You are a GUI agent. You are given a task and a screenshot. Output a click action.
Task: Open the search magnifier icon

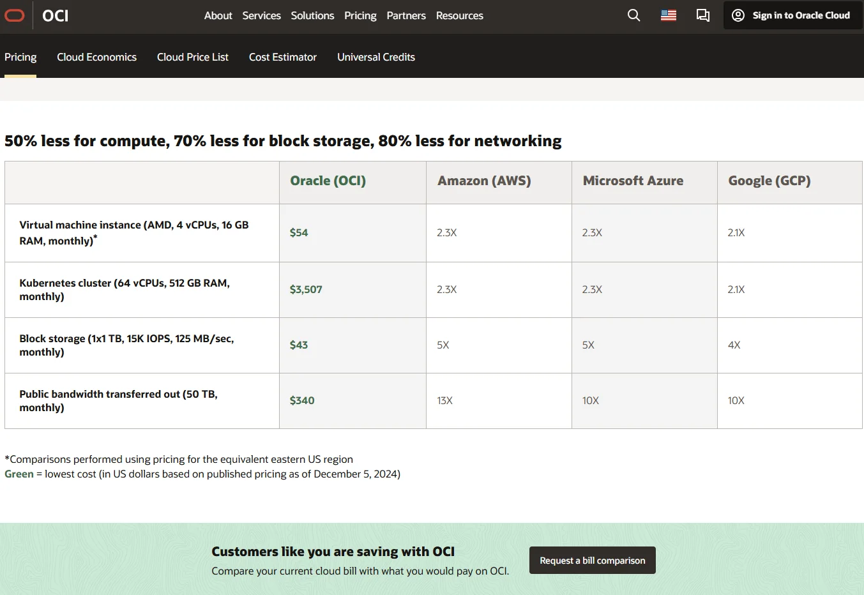(x=633, y=15)
